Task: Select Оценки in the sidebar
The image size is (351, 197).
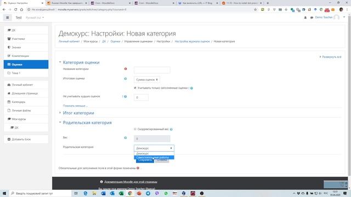Action: (x=26, y=65)
